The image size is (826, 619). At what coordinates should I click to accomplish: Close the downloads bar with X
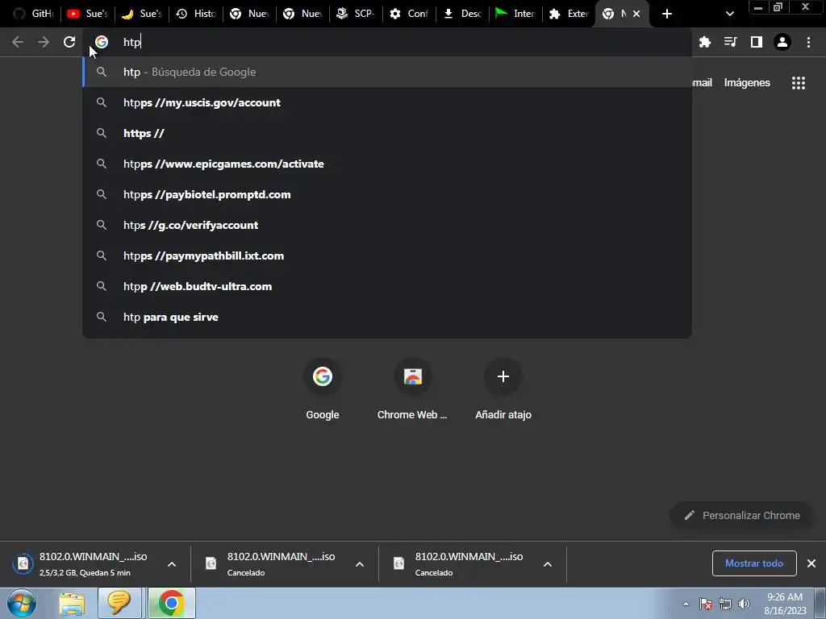tap(811, 563)
